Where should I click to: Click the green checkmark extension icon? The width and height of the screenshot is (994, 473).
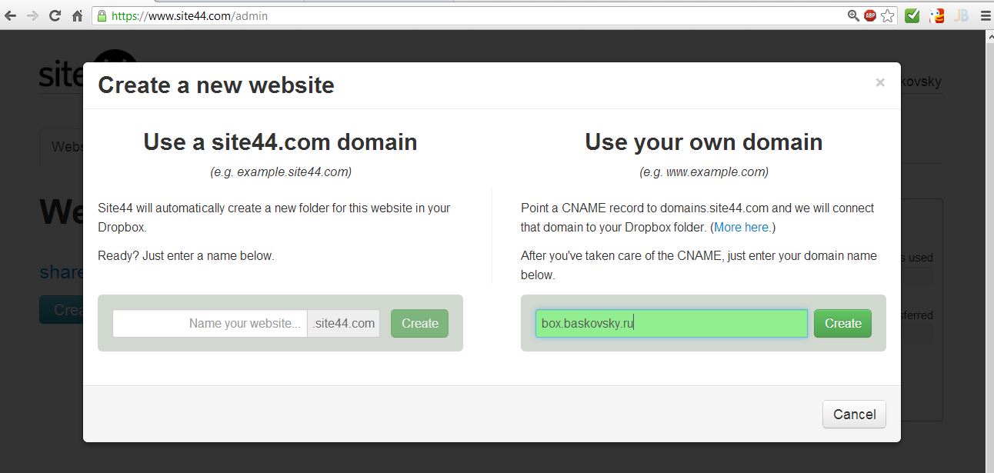pyautogui.click(x=912, y=15)
